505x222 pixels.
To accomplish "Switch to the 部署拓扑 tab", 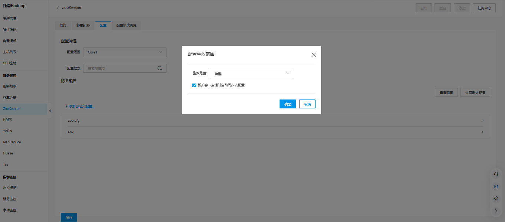I will pyautogui.click(x=83, y=26).
